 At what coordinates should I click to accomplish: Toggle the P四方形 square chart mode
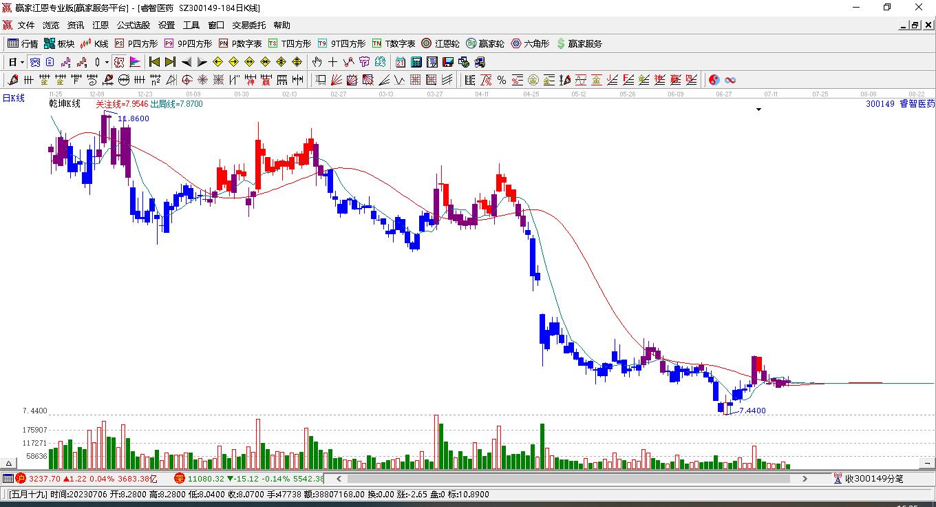pyautogui.click(x=136, y=43)
